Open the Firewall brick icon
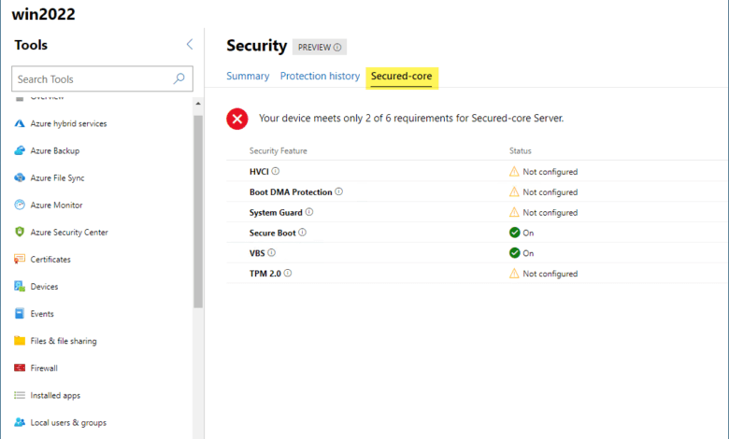This screenshot has width=729, height=439. tap(20, 368)
